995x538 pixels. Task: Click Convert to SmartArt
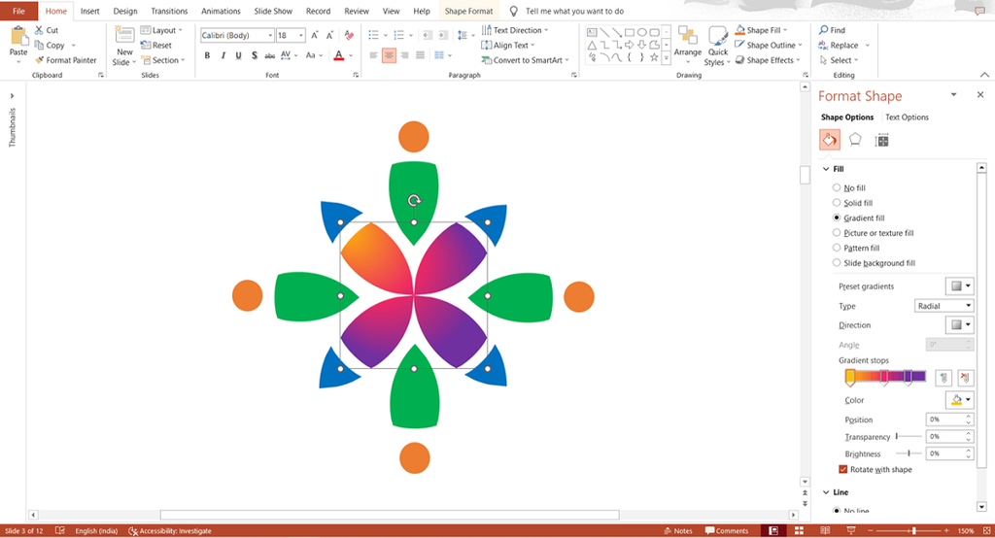point(526,60)
